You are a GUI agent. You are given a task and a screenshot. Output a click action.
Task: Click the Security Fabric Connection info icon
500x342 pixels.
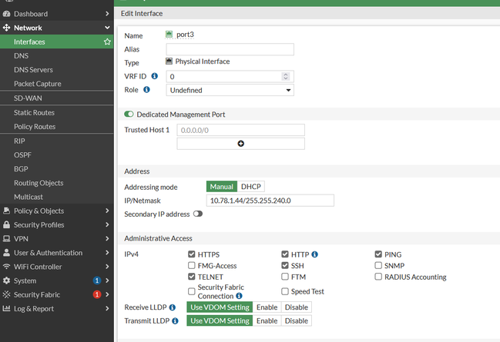240,296
